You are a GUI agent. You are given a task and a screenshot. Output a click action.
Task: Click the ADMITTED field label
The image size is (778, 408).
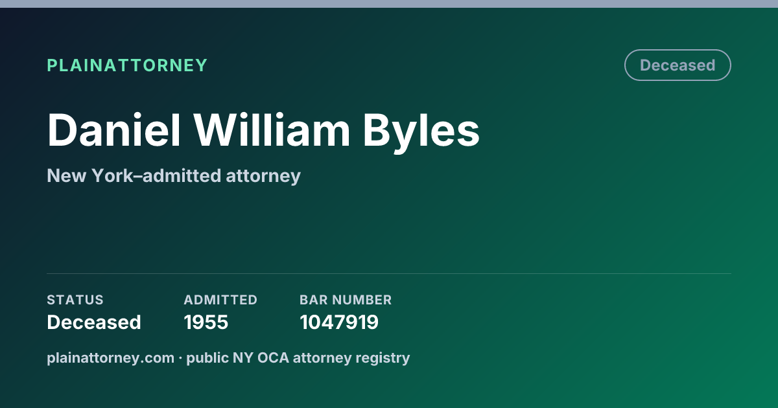220,300
